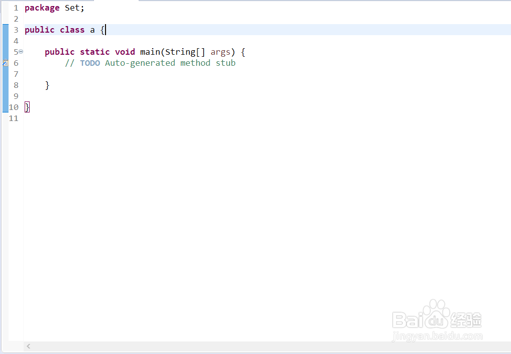
Task: Click 'Auto-generated' in the comment
Action: click(x=140, y=63)
